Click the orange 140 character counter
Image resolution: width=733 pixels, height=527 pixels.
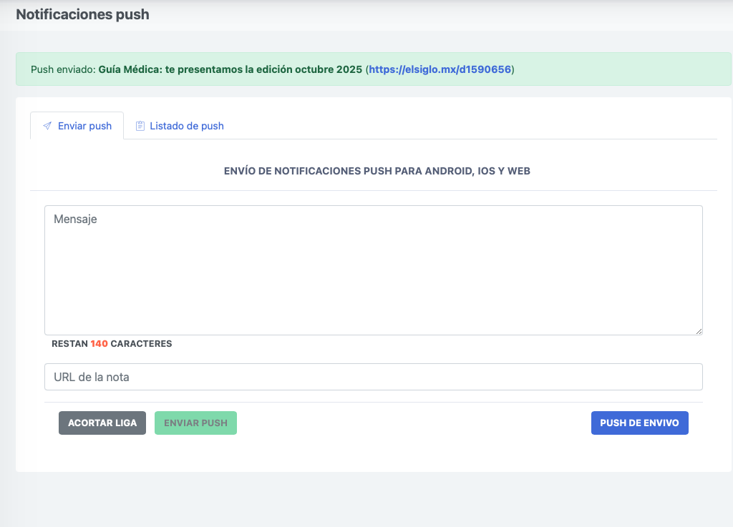[x=99, y=344]
